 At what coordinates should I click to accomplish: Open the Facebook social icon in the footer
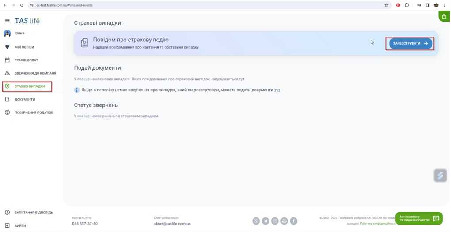pyautogui.click(x=293, y=221)
